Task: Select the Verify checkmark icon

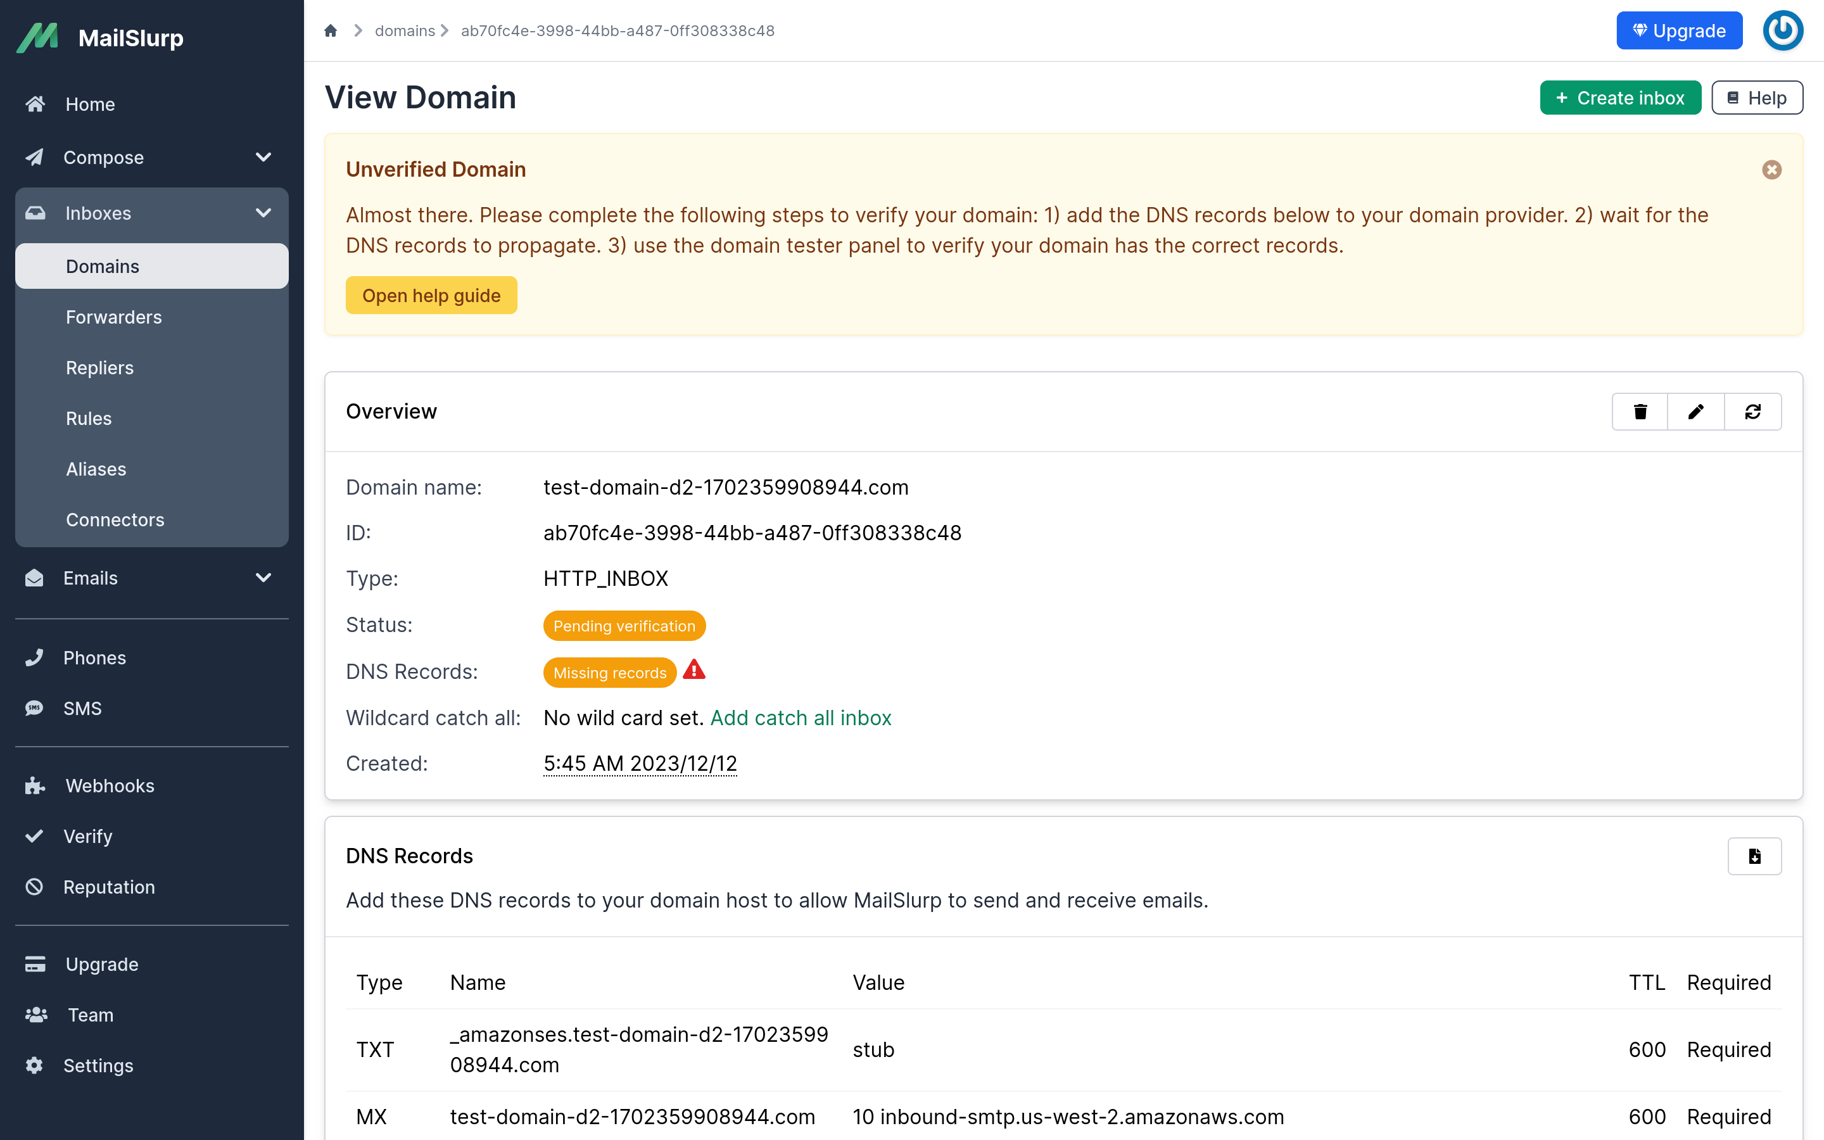Action: pyautogui.click(x=35, y=836)
